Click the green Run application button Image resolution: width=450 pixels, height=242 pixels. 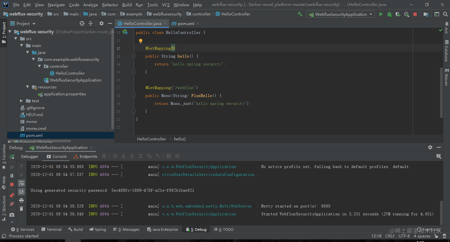point(381,14)
